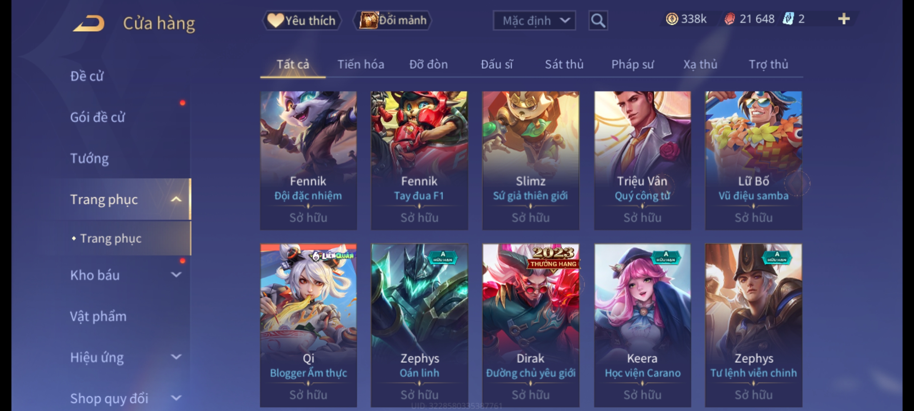This screenshot has height=411, width=914.
Task: Expand the Kho báu sidebar section
Action: [x=176, y=275]
